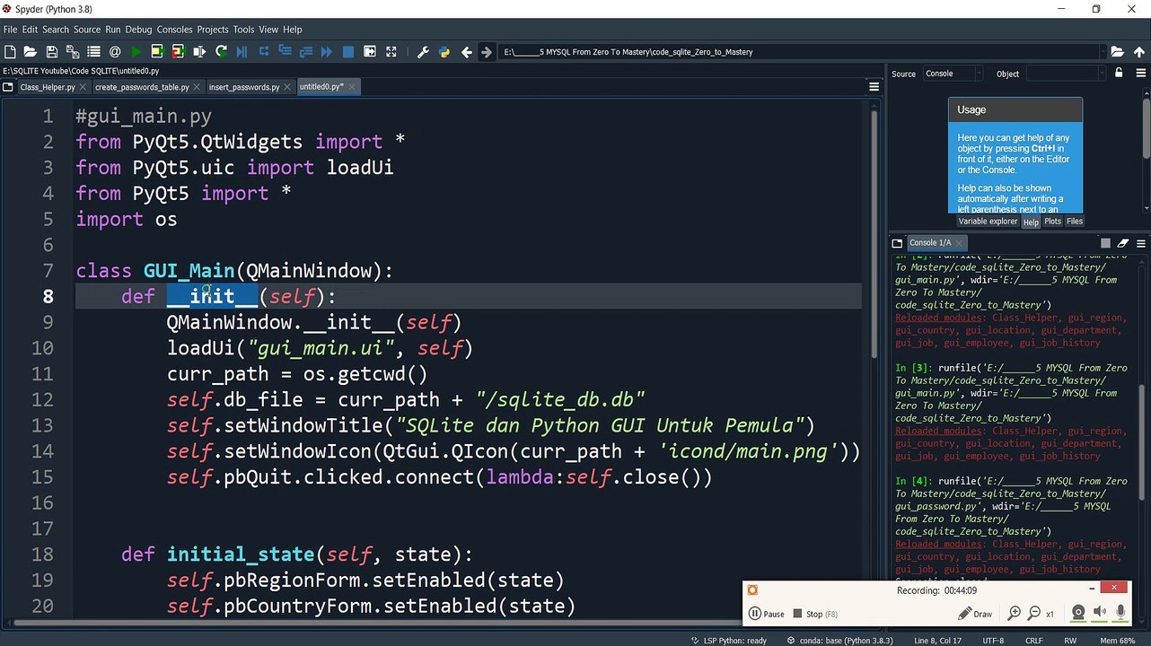The height and width of the screenshot is (646, 1151).
Task: Run the file with the green play icon
Action: 136,52
